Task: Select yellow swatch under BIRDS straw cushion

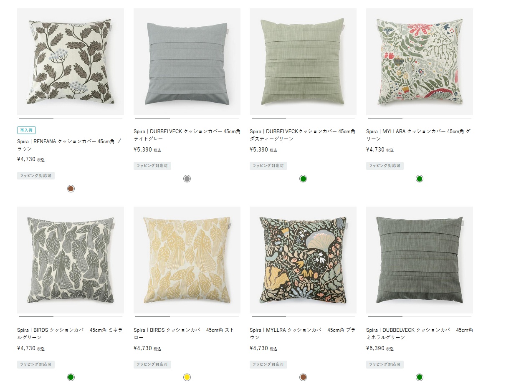Action: [187, 377]
